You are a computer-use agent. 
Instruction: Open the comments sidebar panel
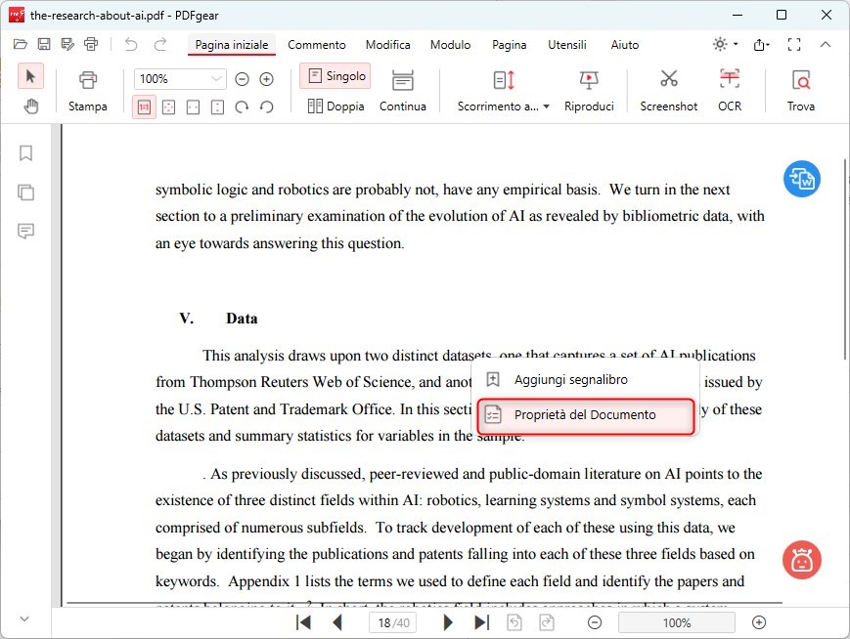tap(25, 232)
